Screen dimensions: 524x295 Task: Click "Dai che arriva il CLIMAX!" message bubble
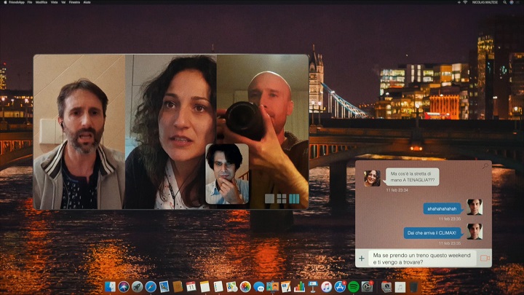tap(433, 233)
